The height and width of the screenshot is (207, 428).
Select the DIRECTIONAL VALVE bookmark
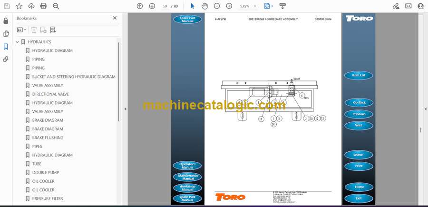(50, 94)
